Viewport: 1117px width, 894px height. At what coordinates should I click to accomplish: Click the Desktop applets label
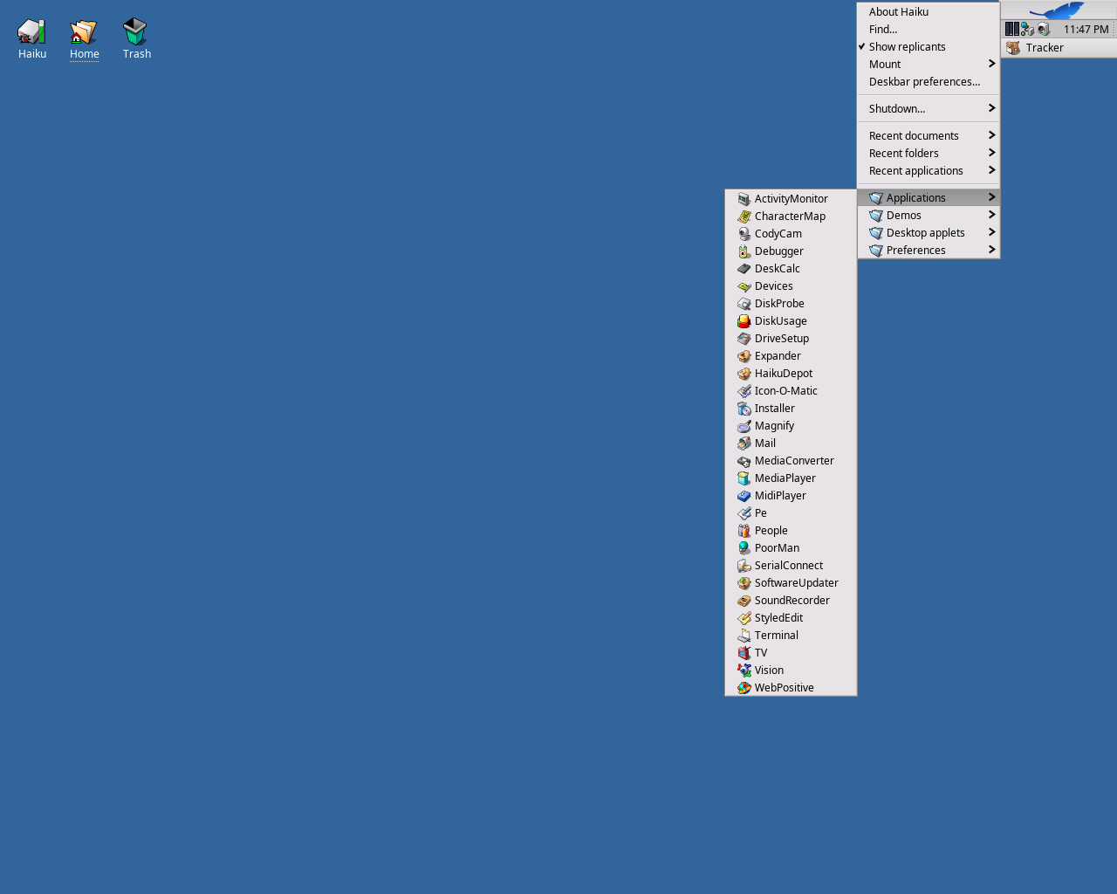pos(925,233)
